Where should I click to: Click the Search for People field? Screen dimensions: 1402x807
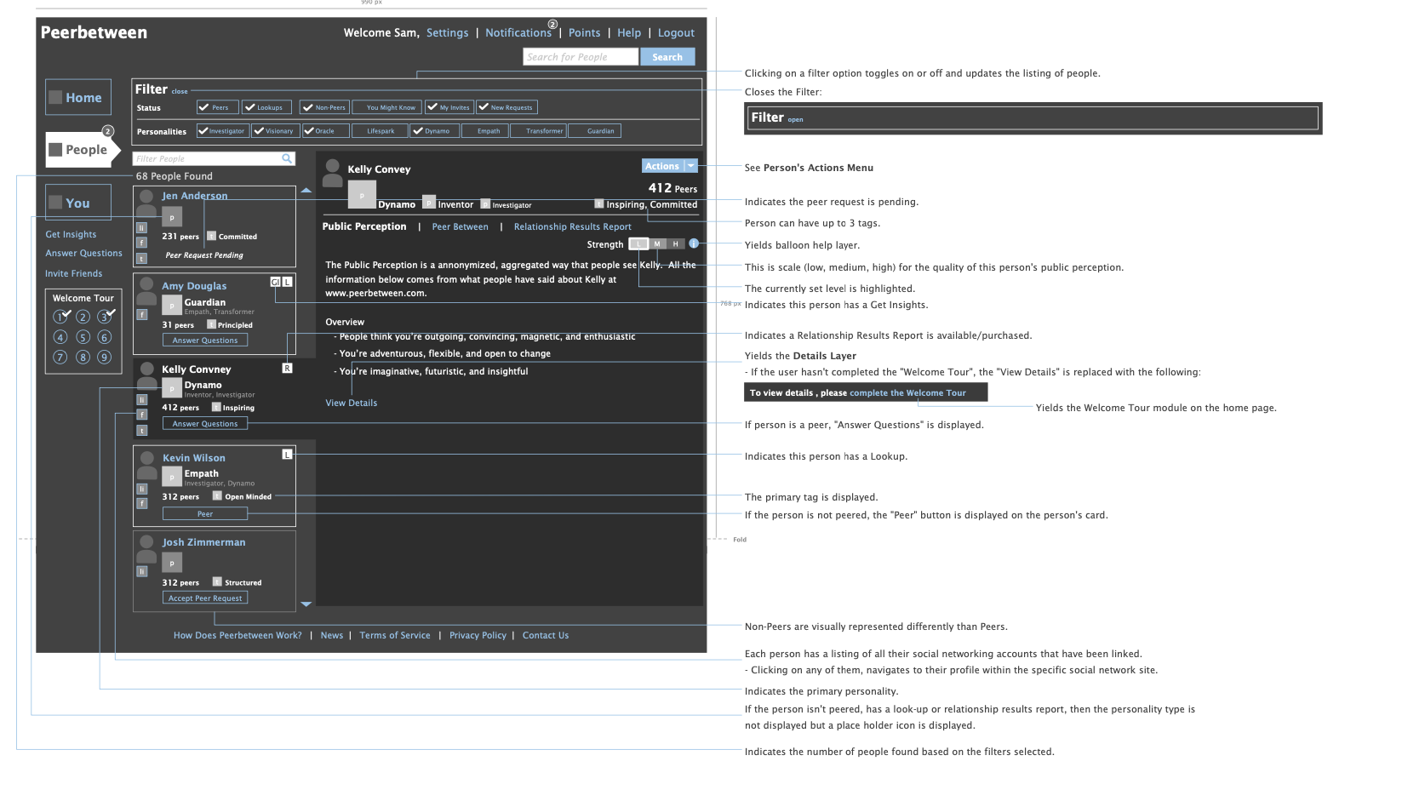(581, 57)
